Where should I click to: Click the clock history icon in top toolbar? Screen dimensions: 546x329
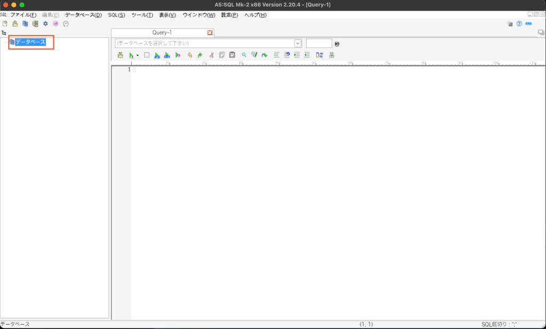[66, 24]
